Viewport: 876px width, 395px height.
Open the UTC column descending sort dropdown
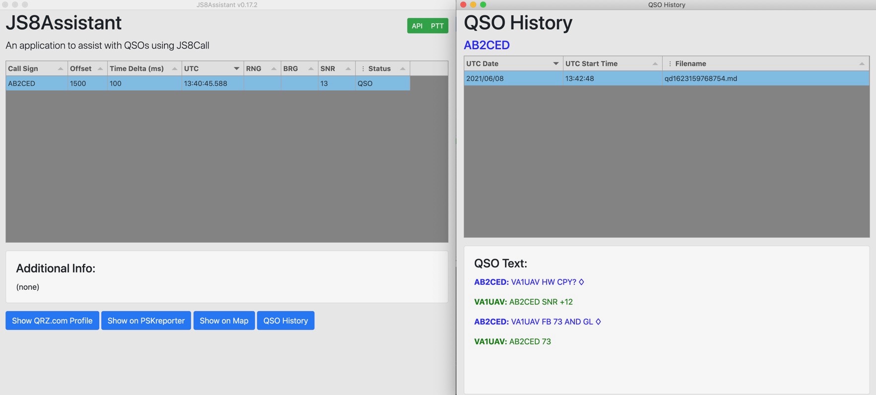(x=237, y=69)
